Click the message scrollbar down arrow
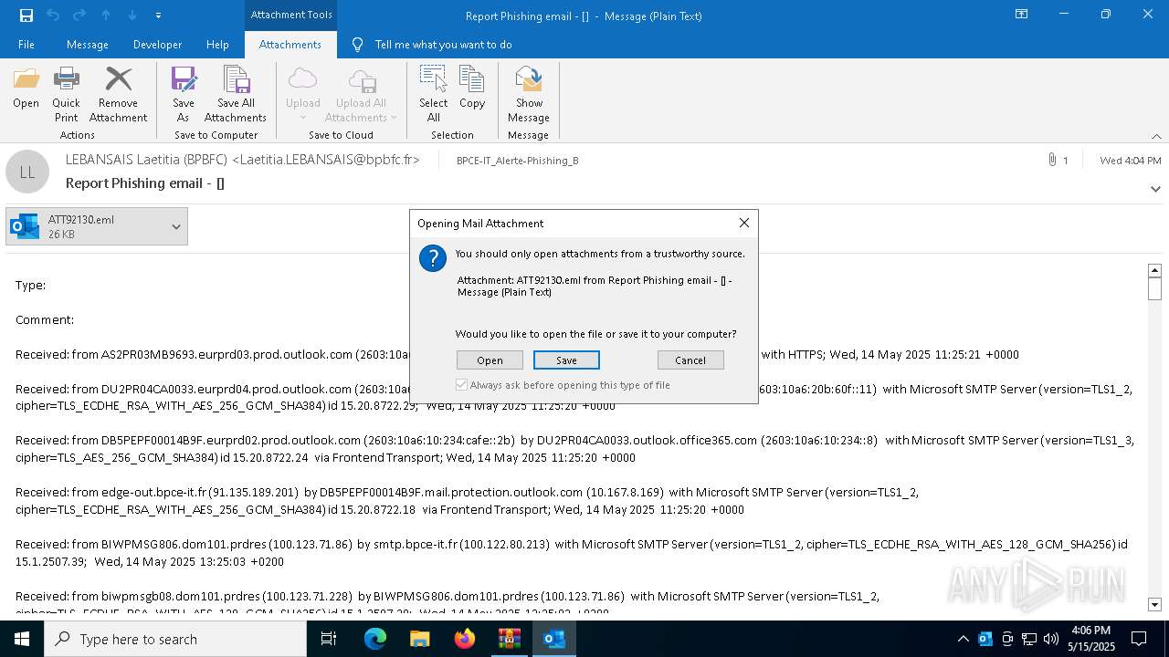The image size is (1169, 657). click(1154, 604)
